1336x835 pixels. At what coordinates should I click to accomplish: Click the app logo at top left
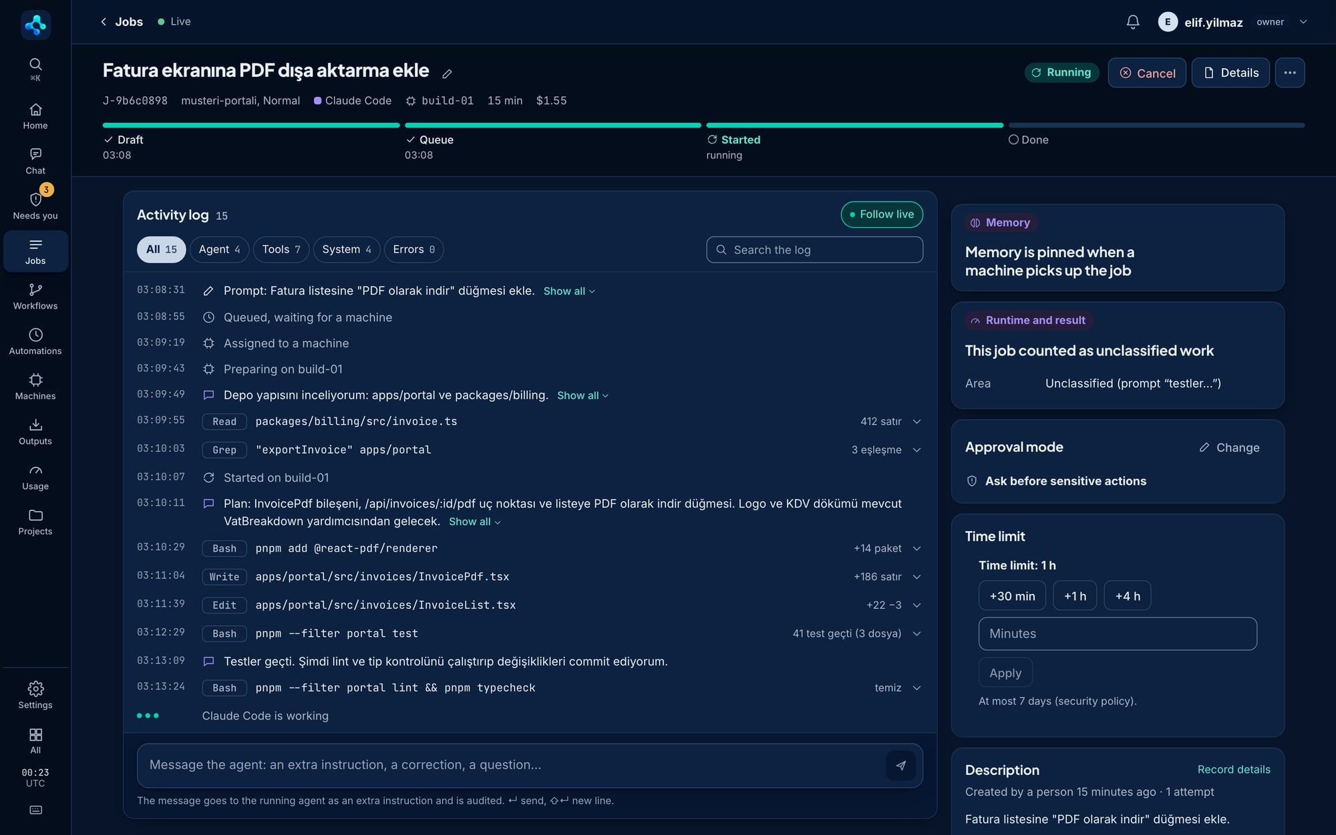35,25
